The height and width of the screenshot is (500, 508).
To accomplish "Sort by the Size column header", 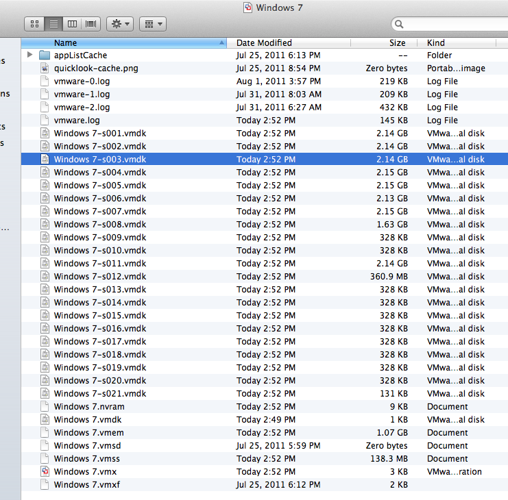I will [x=384, y=42].
